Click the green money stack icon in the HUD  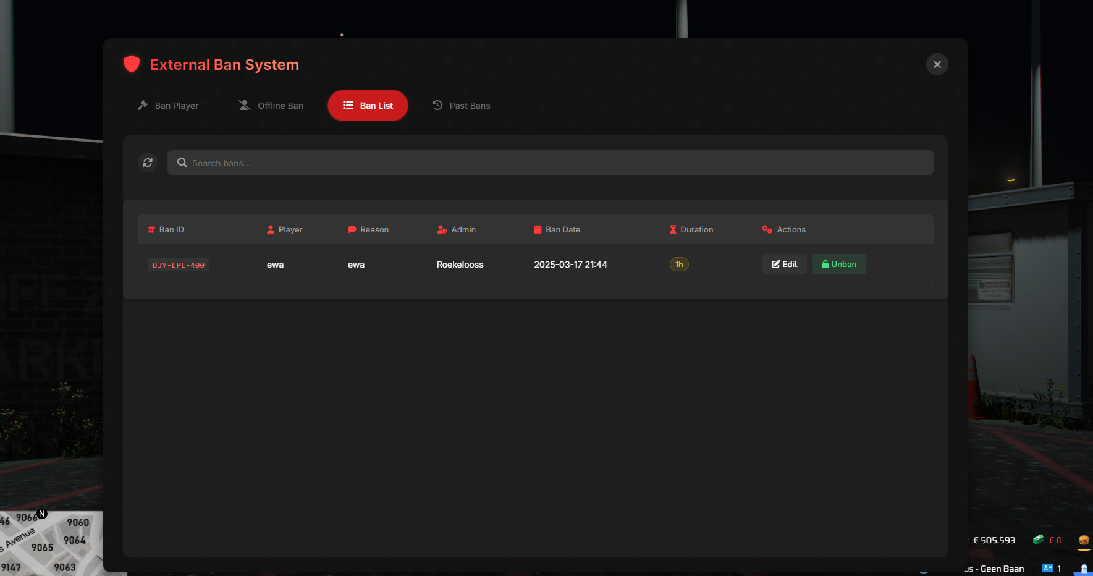(1038, 539)
